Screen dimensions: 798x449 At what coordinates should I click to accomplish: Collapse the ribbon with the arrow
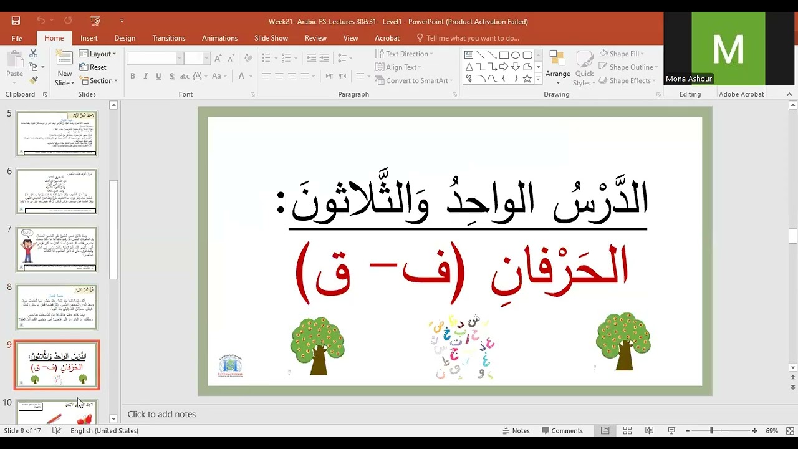(789, 94)
